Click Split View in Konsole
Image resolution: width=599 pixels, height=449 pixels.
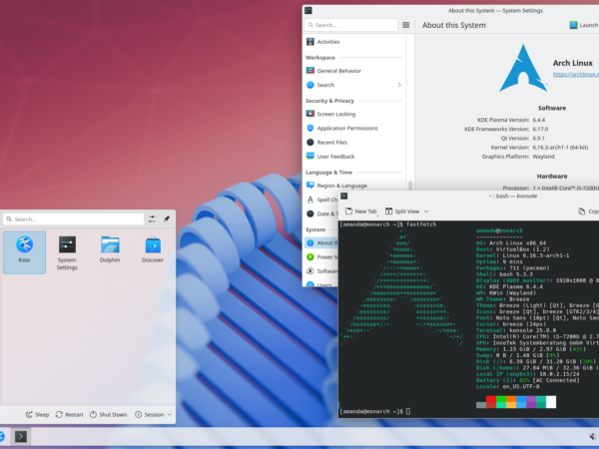coord(402,212)
